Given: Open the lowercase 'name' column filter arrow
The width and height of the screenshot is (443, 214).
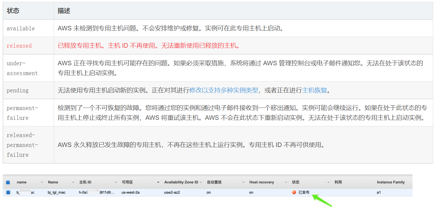Looking at the screenshot, I should [x=42, y=182].
